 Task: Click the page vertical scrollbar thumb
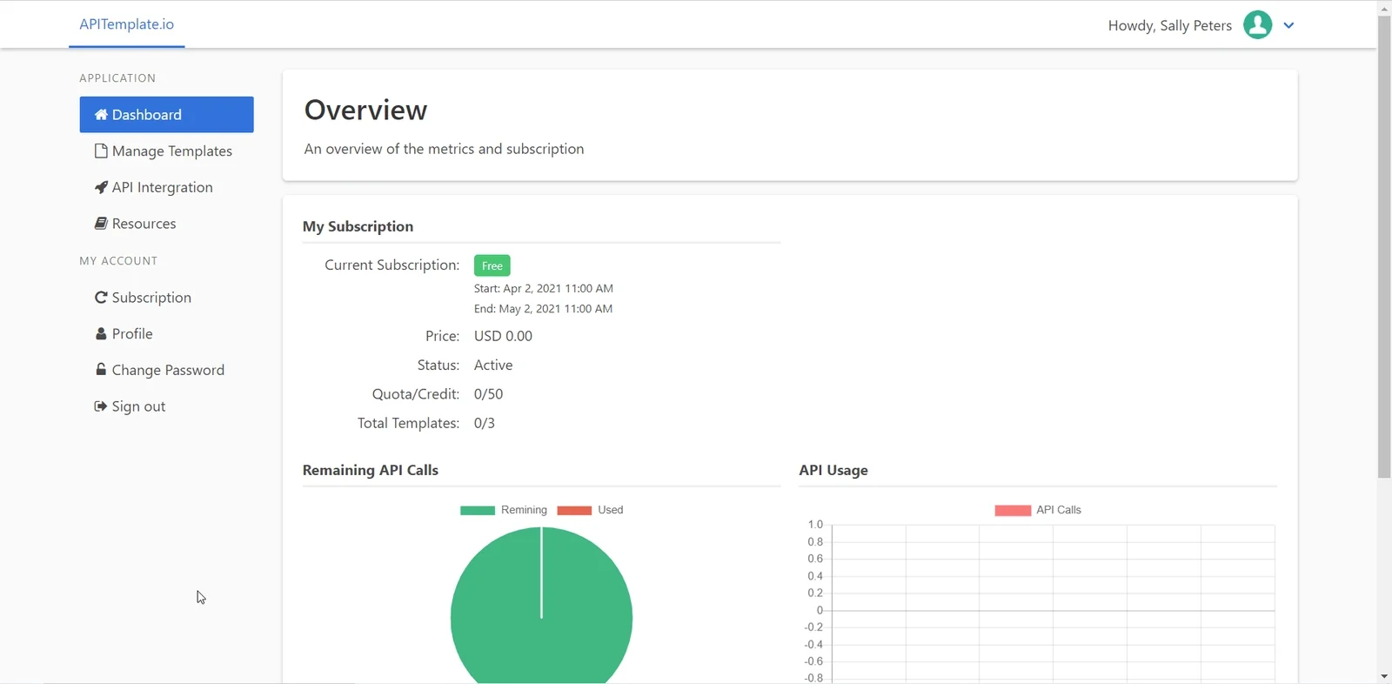coord(1384,246)
